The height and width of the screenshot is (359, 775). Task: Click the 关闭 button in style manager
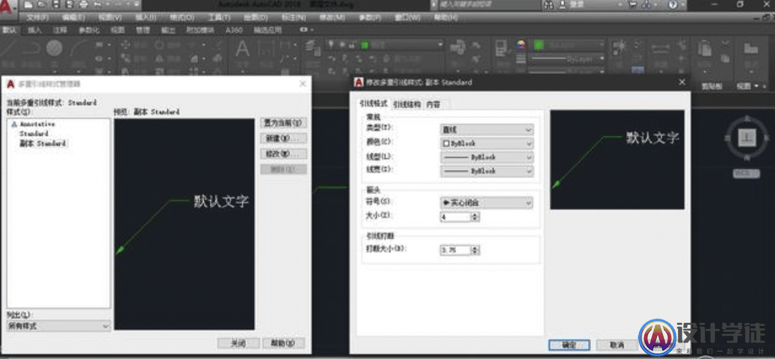click(x=238, y=344)
